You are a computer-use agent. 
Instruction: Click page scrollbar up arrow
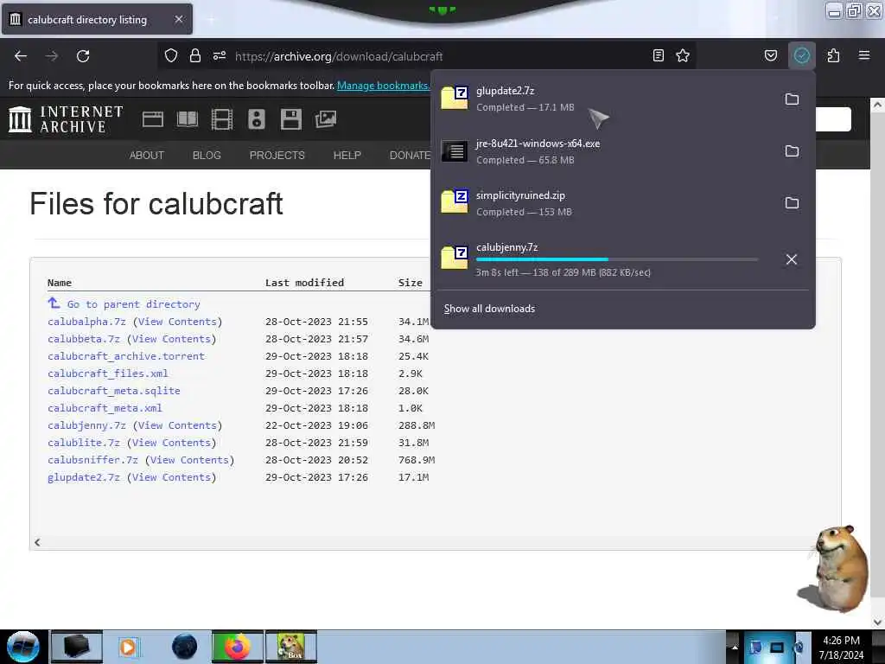click(x=877, y=105)
